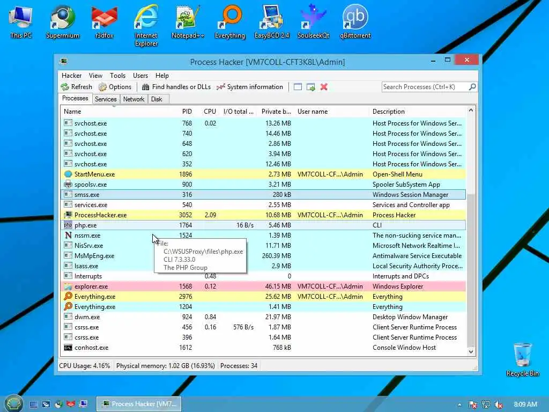The width and height of the screenshot is (549, 412).
Task: Select the php.exe process row
Action: coord(263,225)
